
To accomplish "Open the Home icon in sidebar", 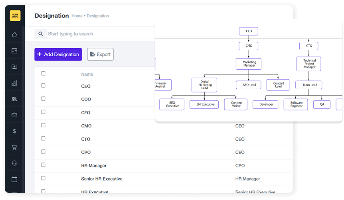I will [14, 35].
